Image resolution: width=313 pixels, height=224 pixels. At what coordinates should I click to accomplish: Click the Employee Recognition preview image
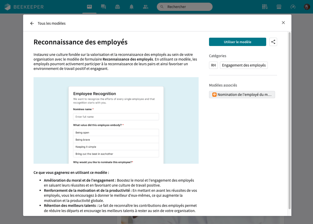tap(116, 120)
